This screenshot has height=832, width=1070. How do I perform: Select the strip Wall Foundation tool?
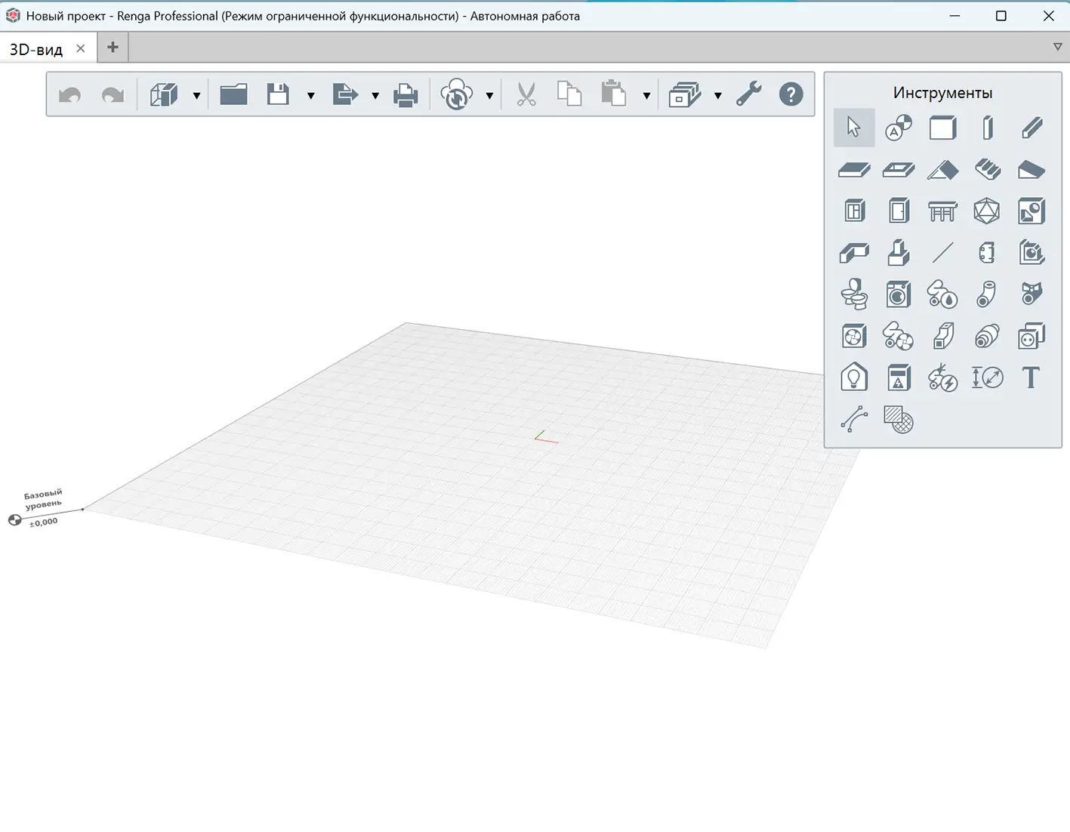coord(854,253)
